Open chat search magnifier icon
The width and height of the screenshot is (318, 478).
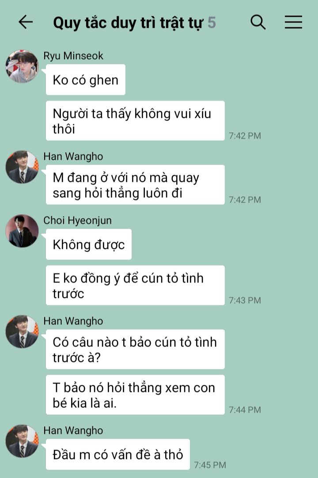pos(258,22)
